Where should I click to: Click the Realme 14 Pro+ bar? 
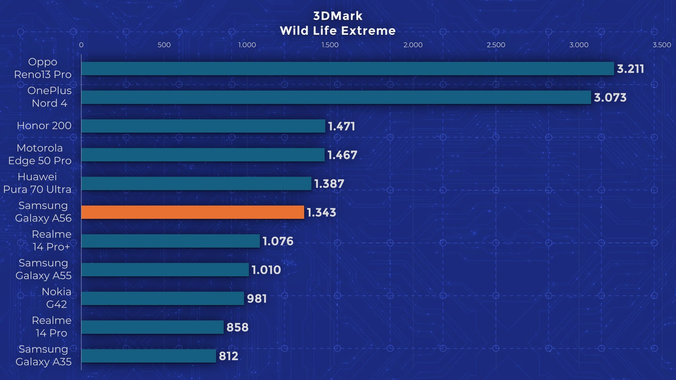point(171,241)
